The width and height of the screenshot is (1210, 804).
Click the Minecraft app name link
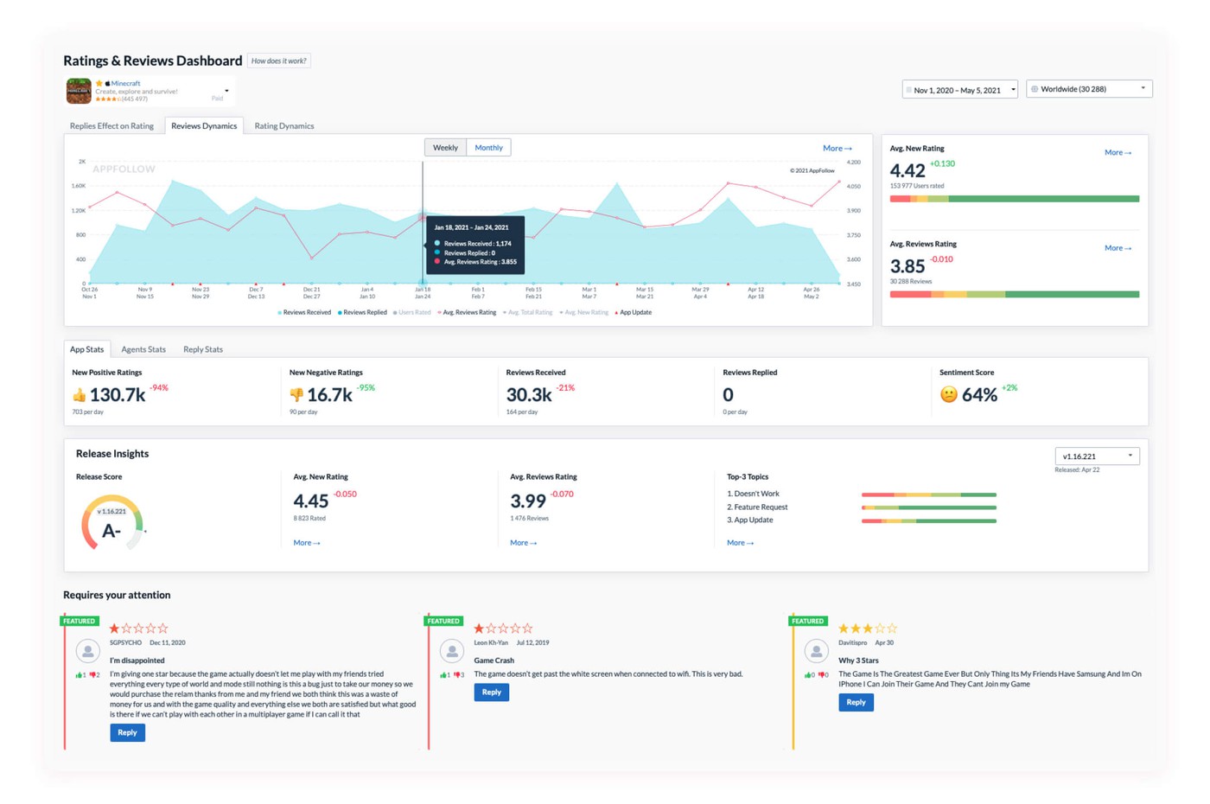(x=125, y=84)
